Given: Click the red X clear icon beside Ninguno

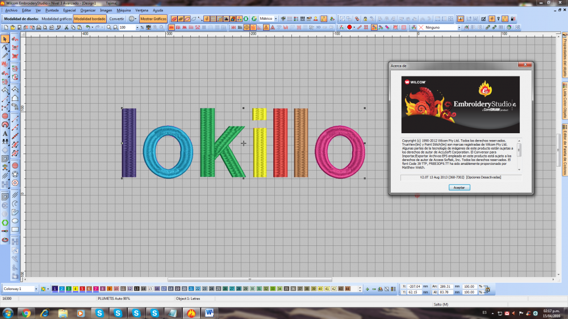Looking at the screenshot, I should (420, 27).
